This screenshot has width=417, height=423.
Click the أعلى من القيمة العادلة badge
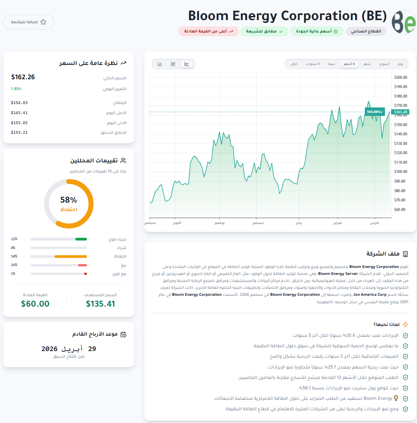pyautogui.click(x=208, y=31)
